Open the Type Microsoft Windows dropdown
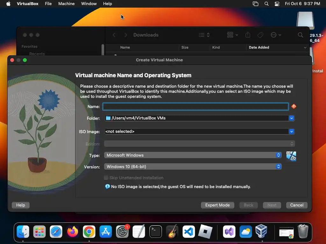 [193, 155]
